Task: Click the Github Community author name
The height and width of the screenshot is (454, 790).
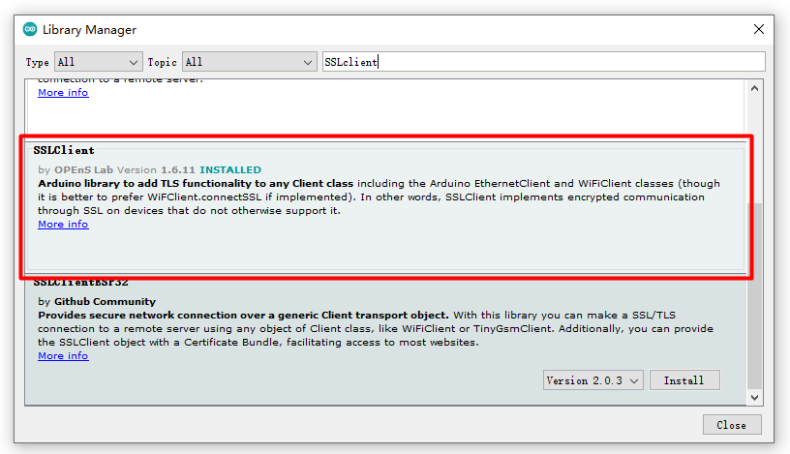Action: pos(105,301)
